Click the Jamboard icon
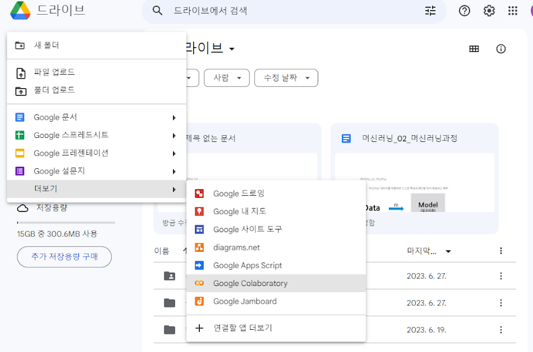The height and width of the screenshot is (352, 533). (x=199, y=302)
